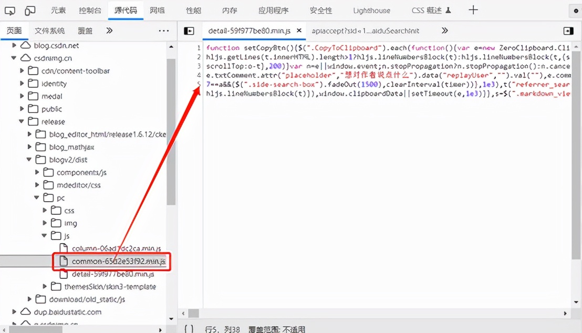Expand the mdeditor/css folder
Screen dimensions: 582x333
coord(37,185)
